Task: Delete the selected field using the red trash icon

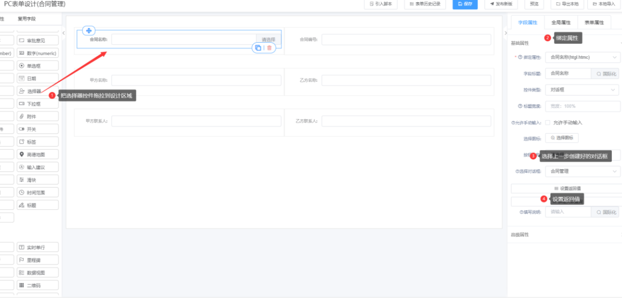Action: (270, 48)
